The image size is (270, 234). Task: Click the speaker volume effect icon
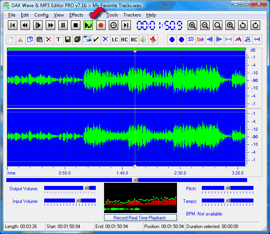pyautogui.click(x=143, y=39)
